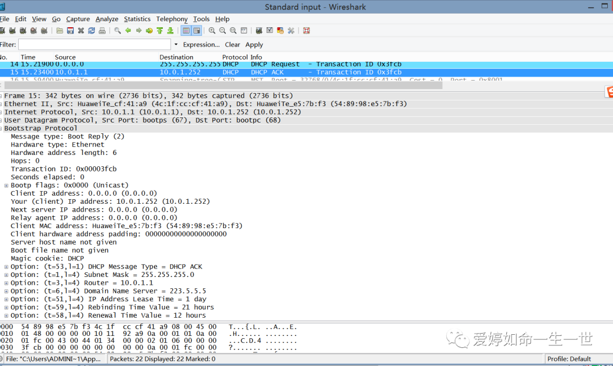Open a capture file with folder icon
The image size is (613, 366).
point(60,31)
